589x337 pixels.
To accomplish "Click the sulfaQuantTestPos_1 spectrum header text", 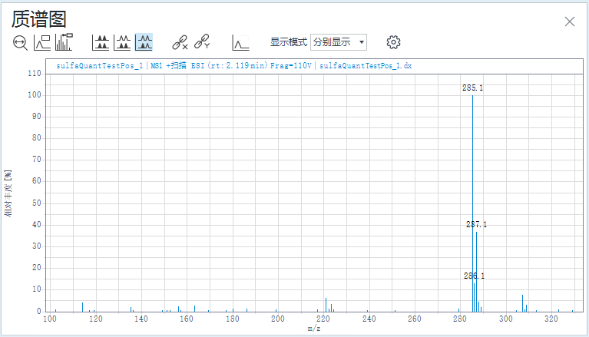I will click(x=234, y=66).
